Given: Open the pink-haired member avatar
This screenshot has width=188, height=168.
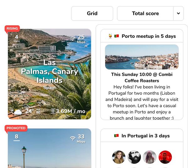Looking at the screenshot, I should pos(150,157).
